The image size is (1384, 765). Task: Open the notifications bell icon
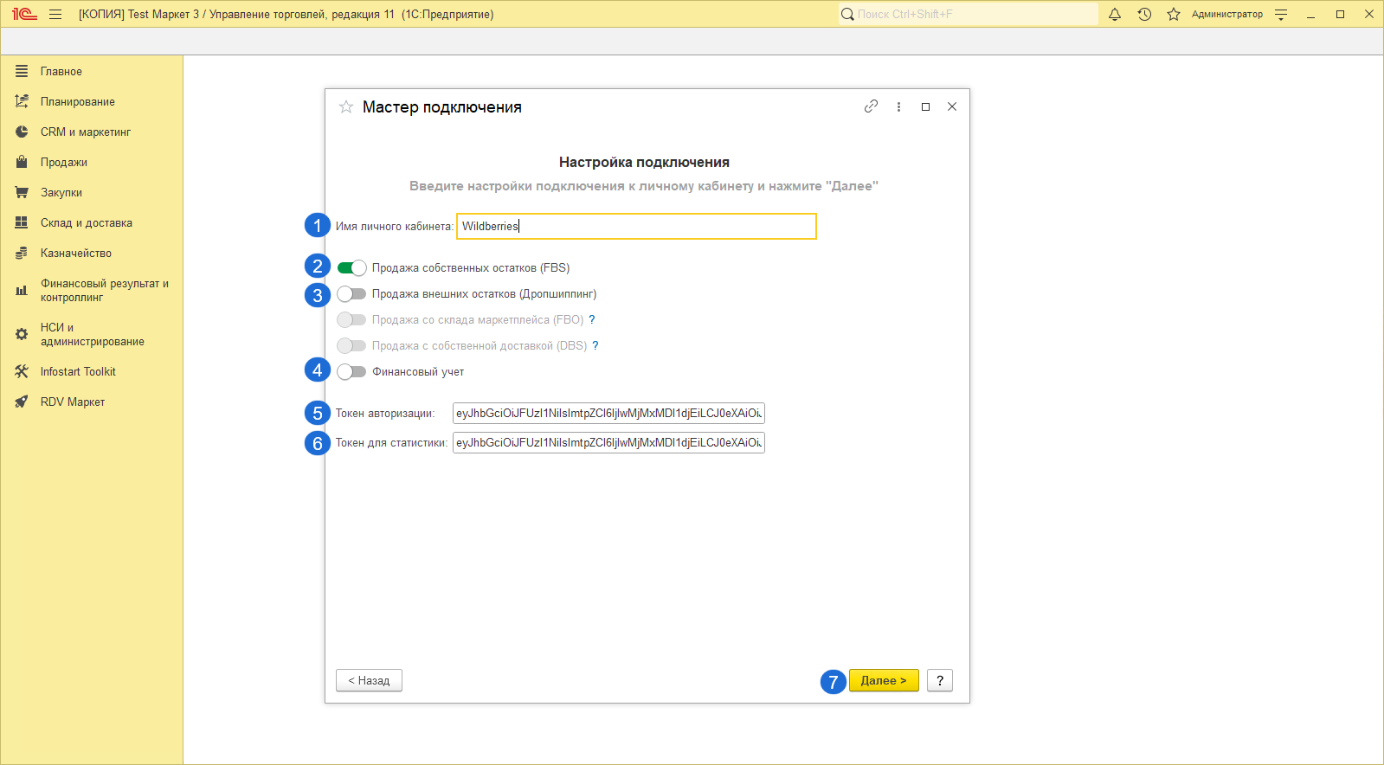click(1115, 14)
